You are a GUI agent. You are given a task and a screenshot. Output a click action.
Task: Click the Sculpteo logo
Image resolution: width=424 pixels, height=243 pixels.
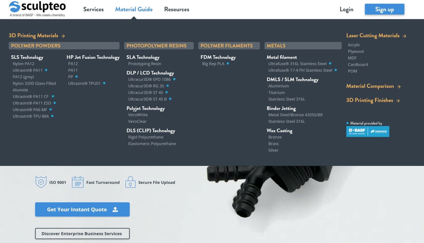pos(37,9)
